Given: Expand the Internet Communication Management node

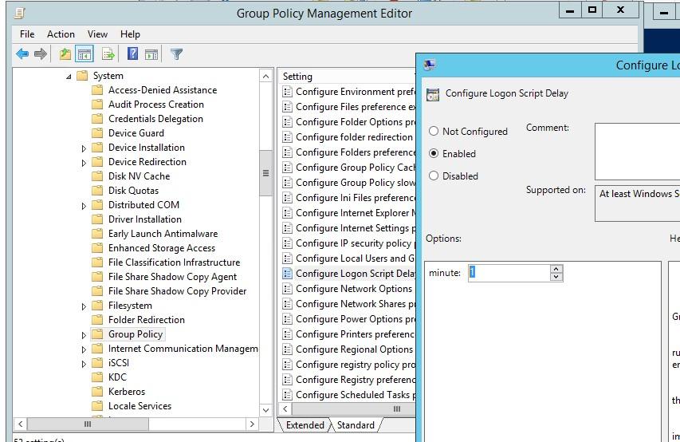Looking at the screenshot, I should (85, 349).
